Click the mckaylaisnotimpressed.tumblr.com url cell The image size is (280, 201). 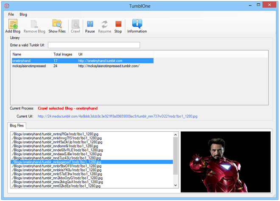(x=109, y=66)
